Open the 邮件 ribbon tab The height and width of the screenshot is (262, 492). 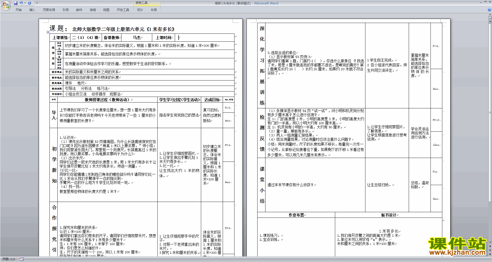point(79,10)
